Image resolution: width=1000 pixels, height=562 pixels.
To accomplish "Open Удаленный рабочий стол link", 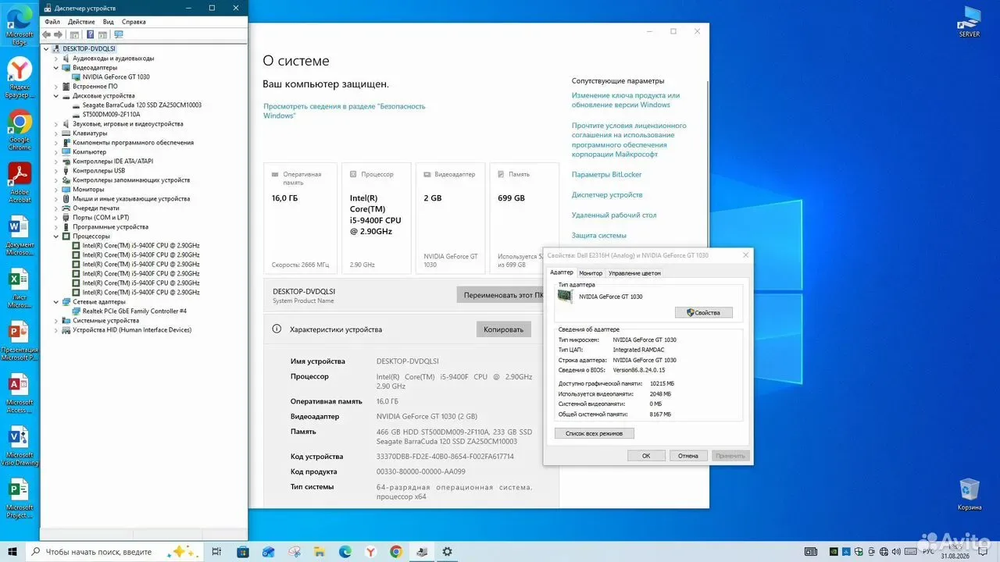I will pyautogui.click(x=614, y=215).
